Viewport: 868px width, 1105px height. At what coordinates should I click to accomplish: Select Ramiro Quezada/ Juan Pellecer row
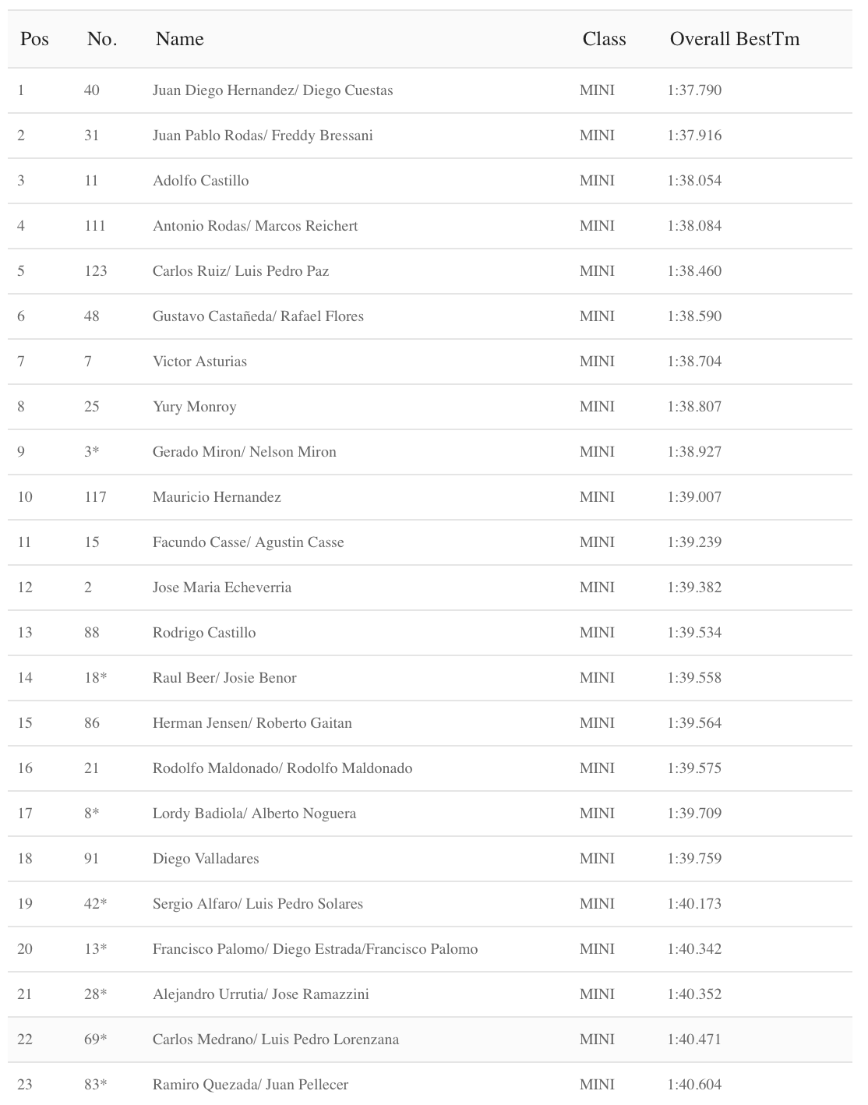pos(250,1085)
